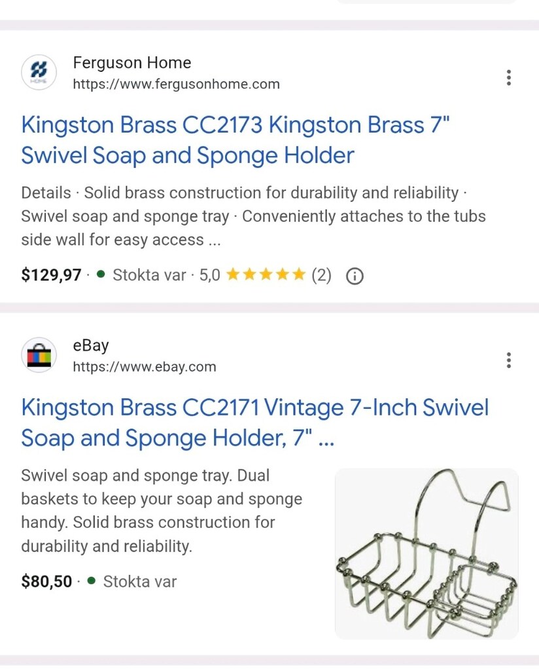Click the review count (2)
This screenshot has height=669, width=539.
(x=321, y=275)
